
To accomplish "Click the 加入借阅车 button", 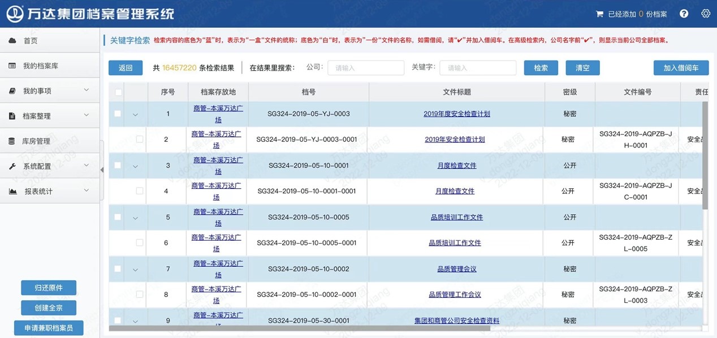I will 681,68.
